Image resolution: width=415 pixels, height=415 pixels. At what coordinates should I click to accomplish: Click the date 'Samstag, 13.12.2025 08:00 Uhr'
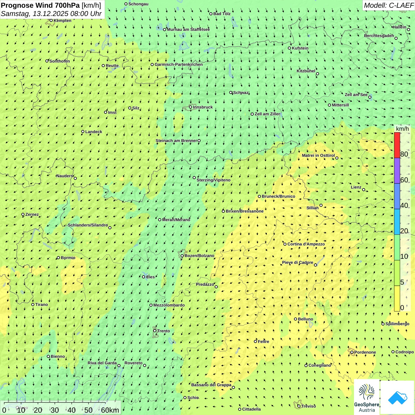pyautogui.click(x=51, y=14)
